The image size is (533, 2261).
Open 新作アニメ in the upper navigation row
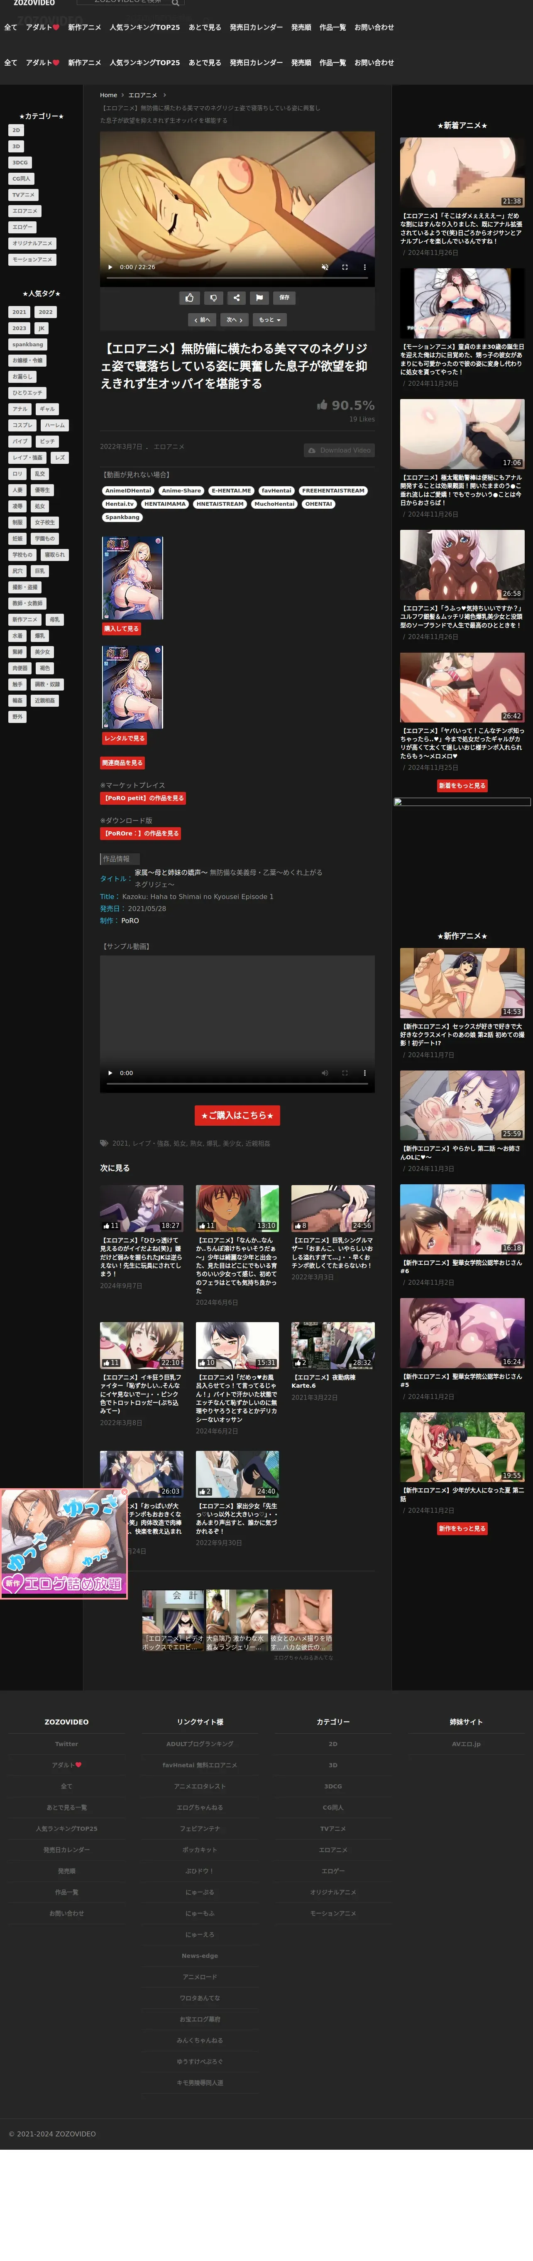[84, 27]
